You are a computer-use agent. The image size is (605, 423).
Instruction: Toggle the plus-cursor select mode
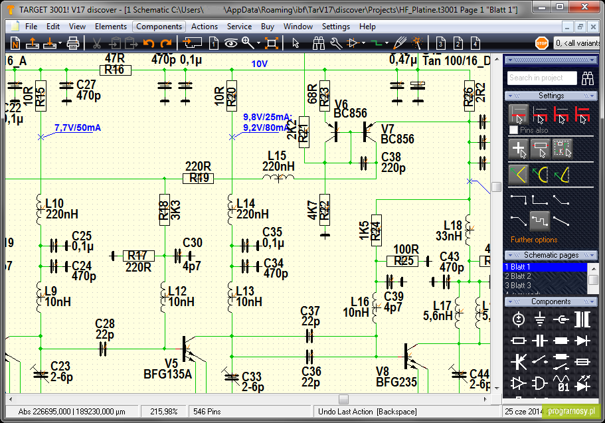tap(518, 149)
